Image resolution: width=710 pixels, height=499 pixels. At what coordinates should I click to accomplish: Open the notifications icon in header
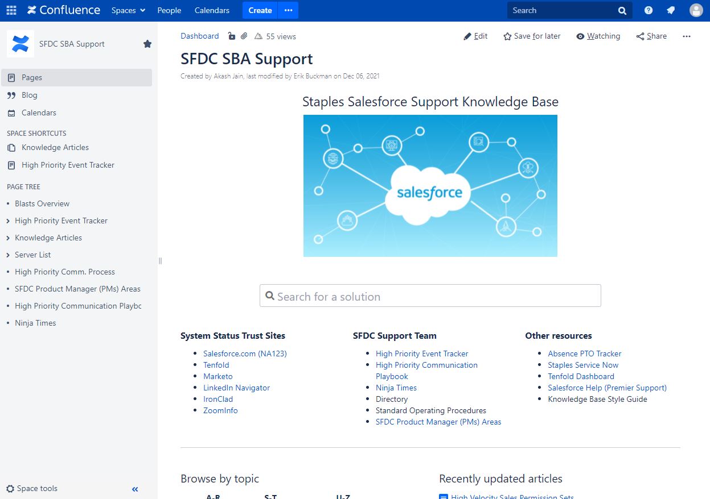click(x=671, y=10)
